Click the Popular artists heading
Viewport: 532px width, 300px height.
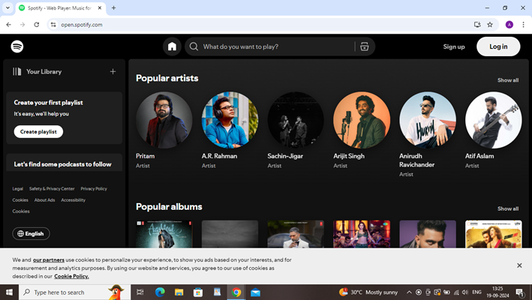[167, 78]
